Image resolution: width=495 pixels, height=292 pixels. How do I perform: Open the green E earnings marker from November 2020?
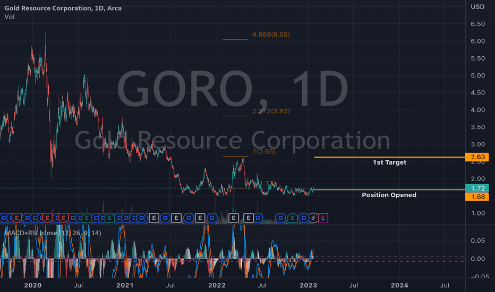click(109, 218)
